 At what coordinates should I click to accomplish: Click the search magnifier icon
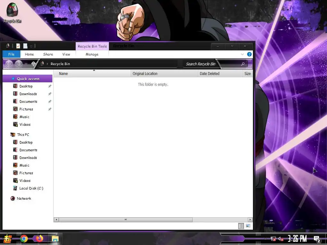tap(243, 64)
